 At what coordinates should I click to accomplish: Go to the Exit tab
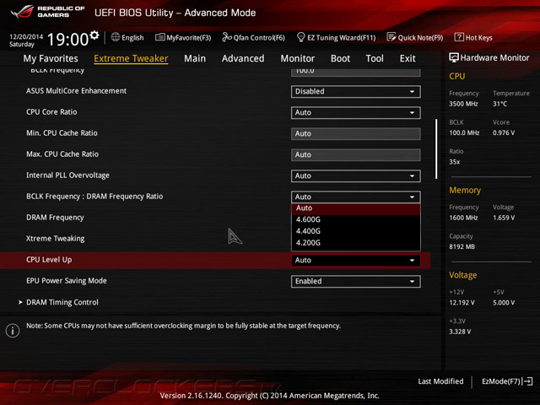point(408,58)
